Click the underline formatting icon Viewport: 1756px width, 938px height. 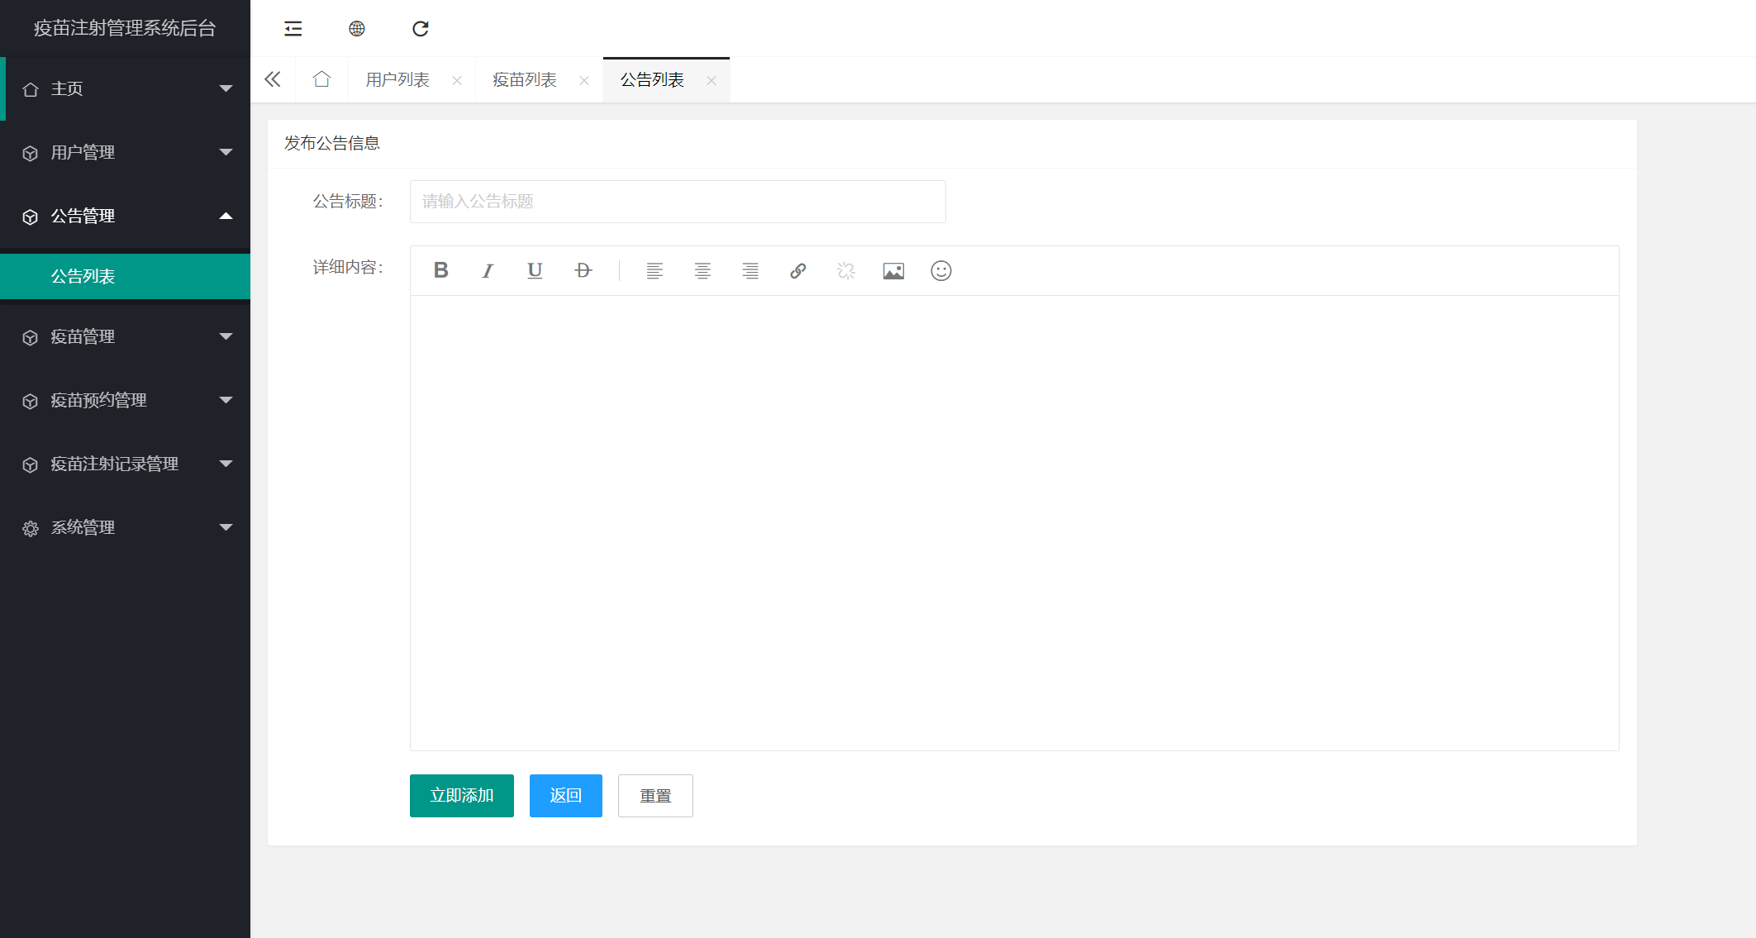[x=535, y=270]
